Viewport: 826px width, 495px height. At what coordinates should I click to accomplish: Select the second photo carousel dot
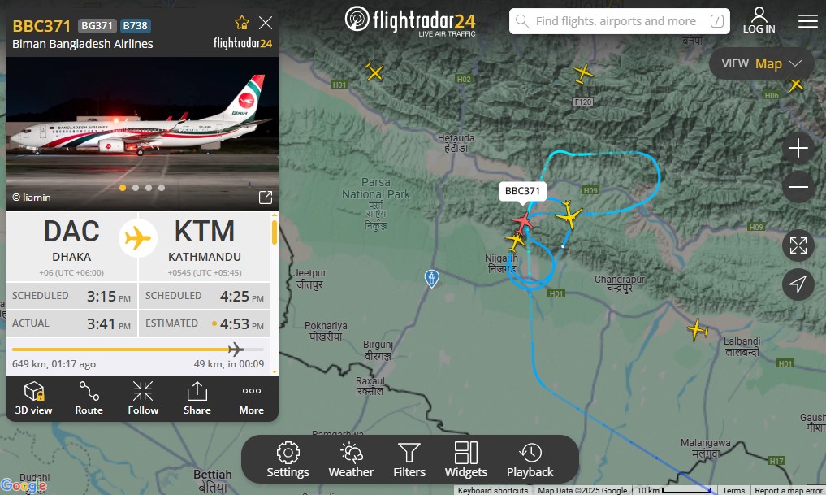(x=136, y=188)
